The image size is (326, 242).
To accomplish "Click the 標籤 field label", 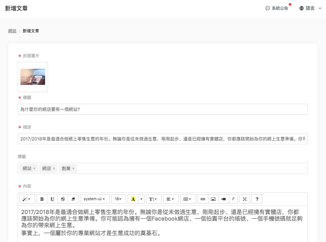I will (x=22, y=157).
